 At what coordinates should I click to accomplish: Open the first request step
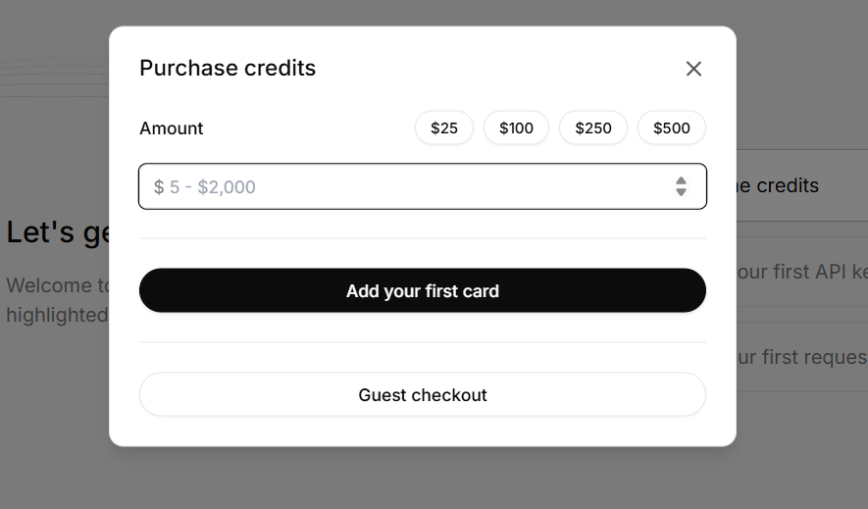point(801,357)
